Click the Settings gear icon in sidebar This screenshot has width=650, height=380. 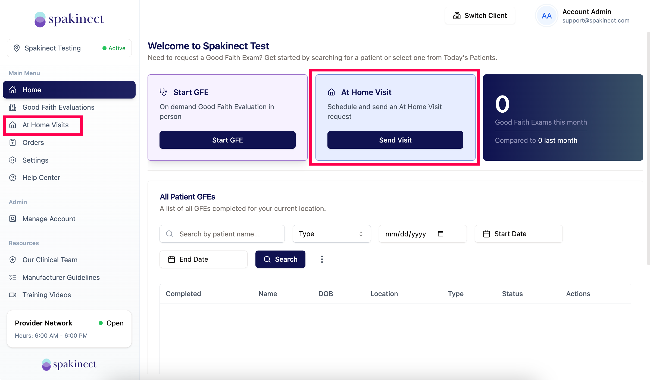[x=12, y=160]
